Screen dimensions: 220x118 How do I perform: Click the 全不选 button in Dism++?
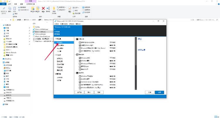coord(79,92)
